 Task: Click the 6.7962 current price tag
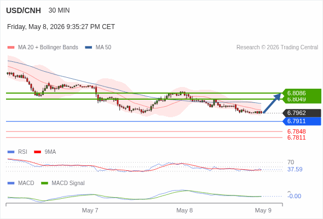[302, 113]
